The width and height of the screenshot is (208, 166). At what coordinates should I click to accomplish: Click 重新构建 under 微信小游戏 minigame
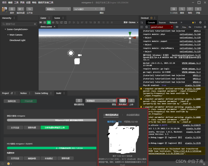[32, 128]
